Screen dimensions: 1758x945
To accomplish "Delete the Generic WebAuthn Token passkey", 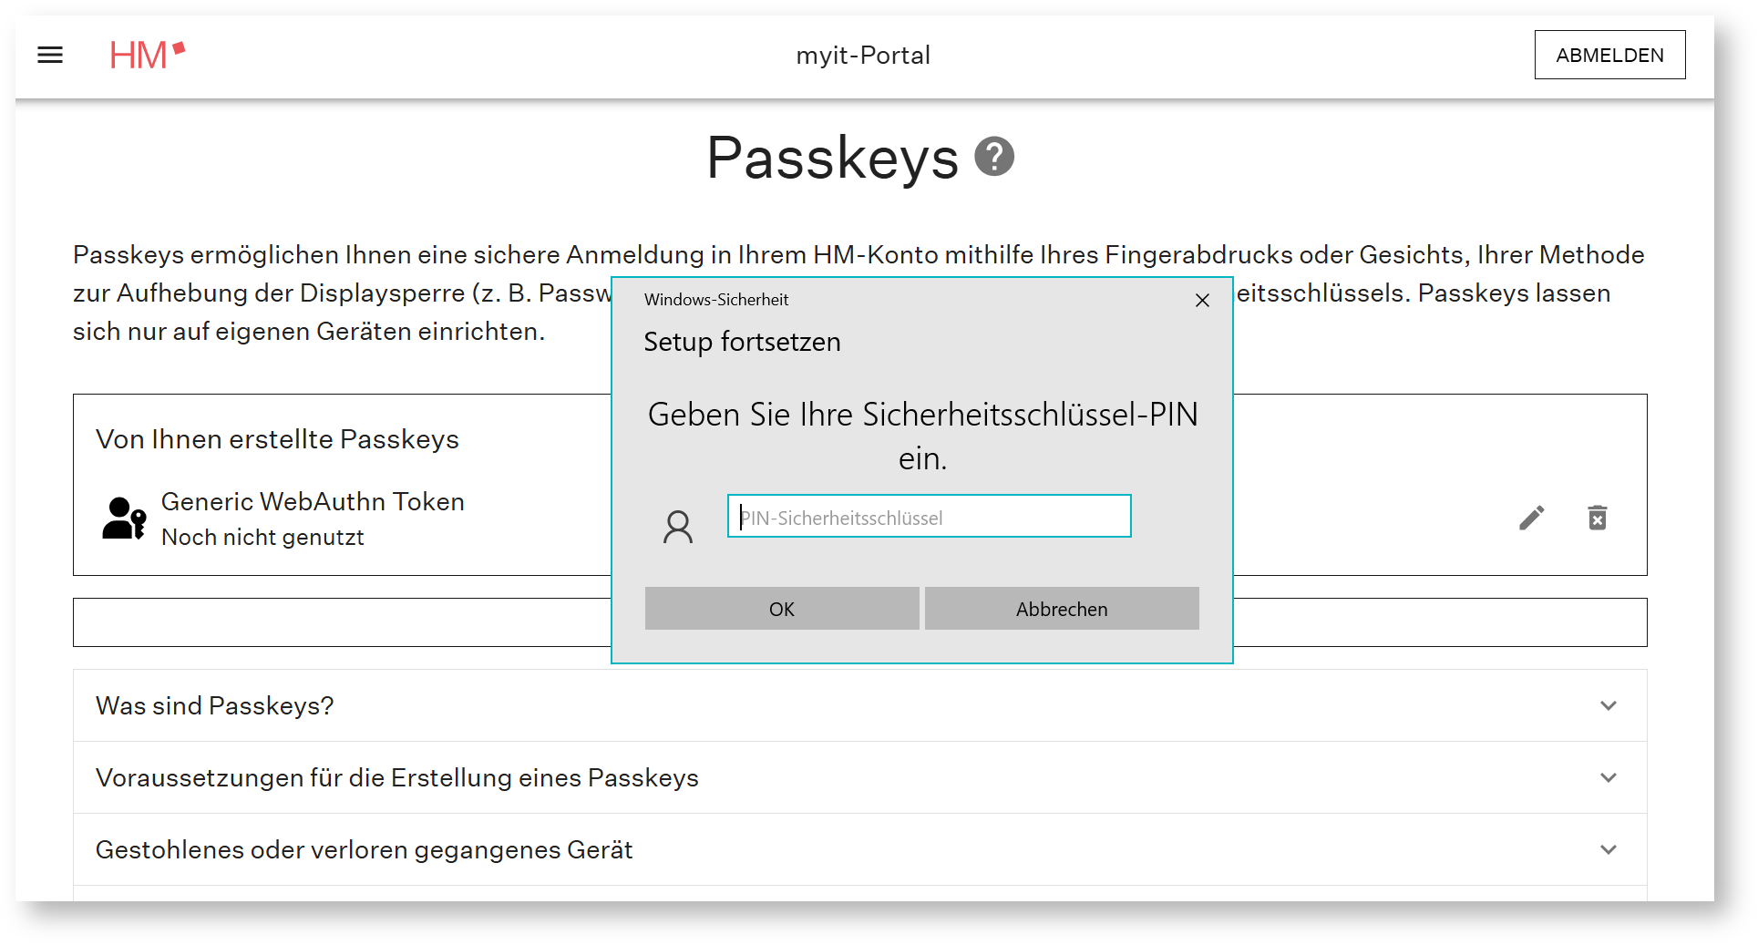I will click(x=1597, y=519).
